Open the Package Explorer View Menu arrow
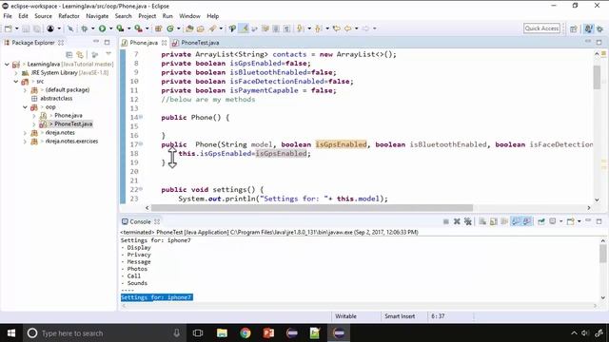This screenshot has width=609, height=342. (108, 54)
